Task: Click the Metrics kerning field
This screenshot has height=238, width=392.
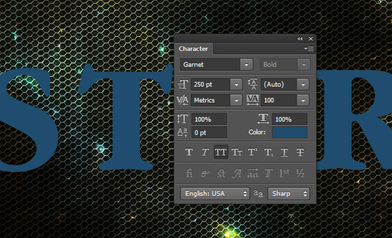Action: click(211, 100)
